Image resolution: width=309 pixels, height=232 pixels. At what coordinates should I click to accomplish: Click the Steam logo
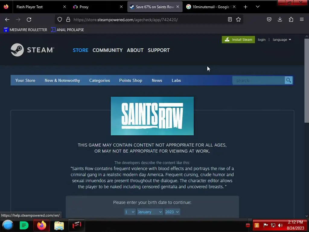(33, 50)
